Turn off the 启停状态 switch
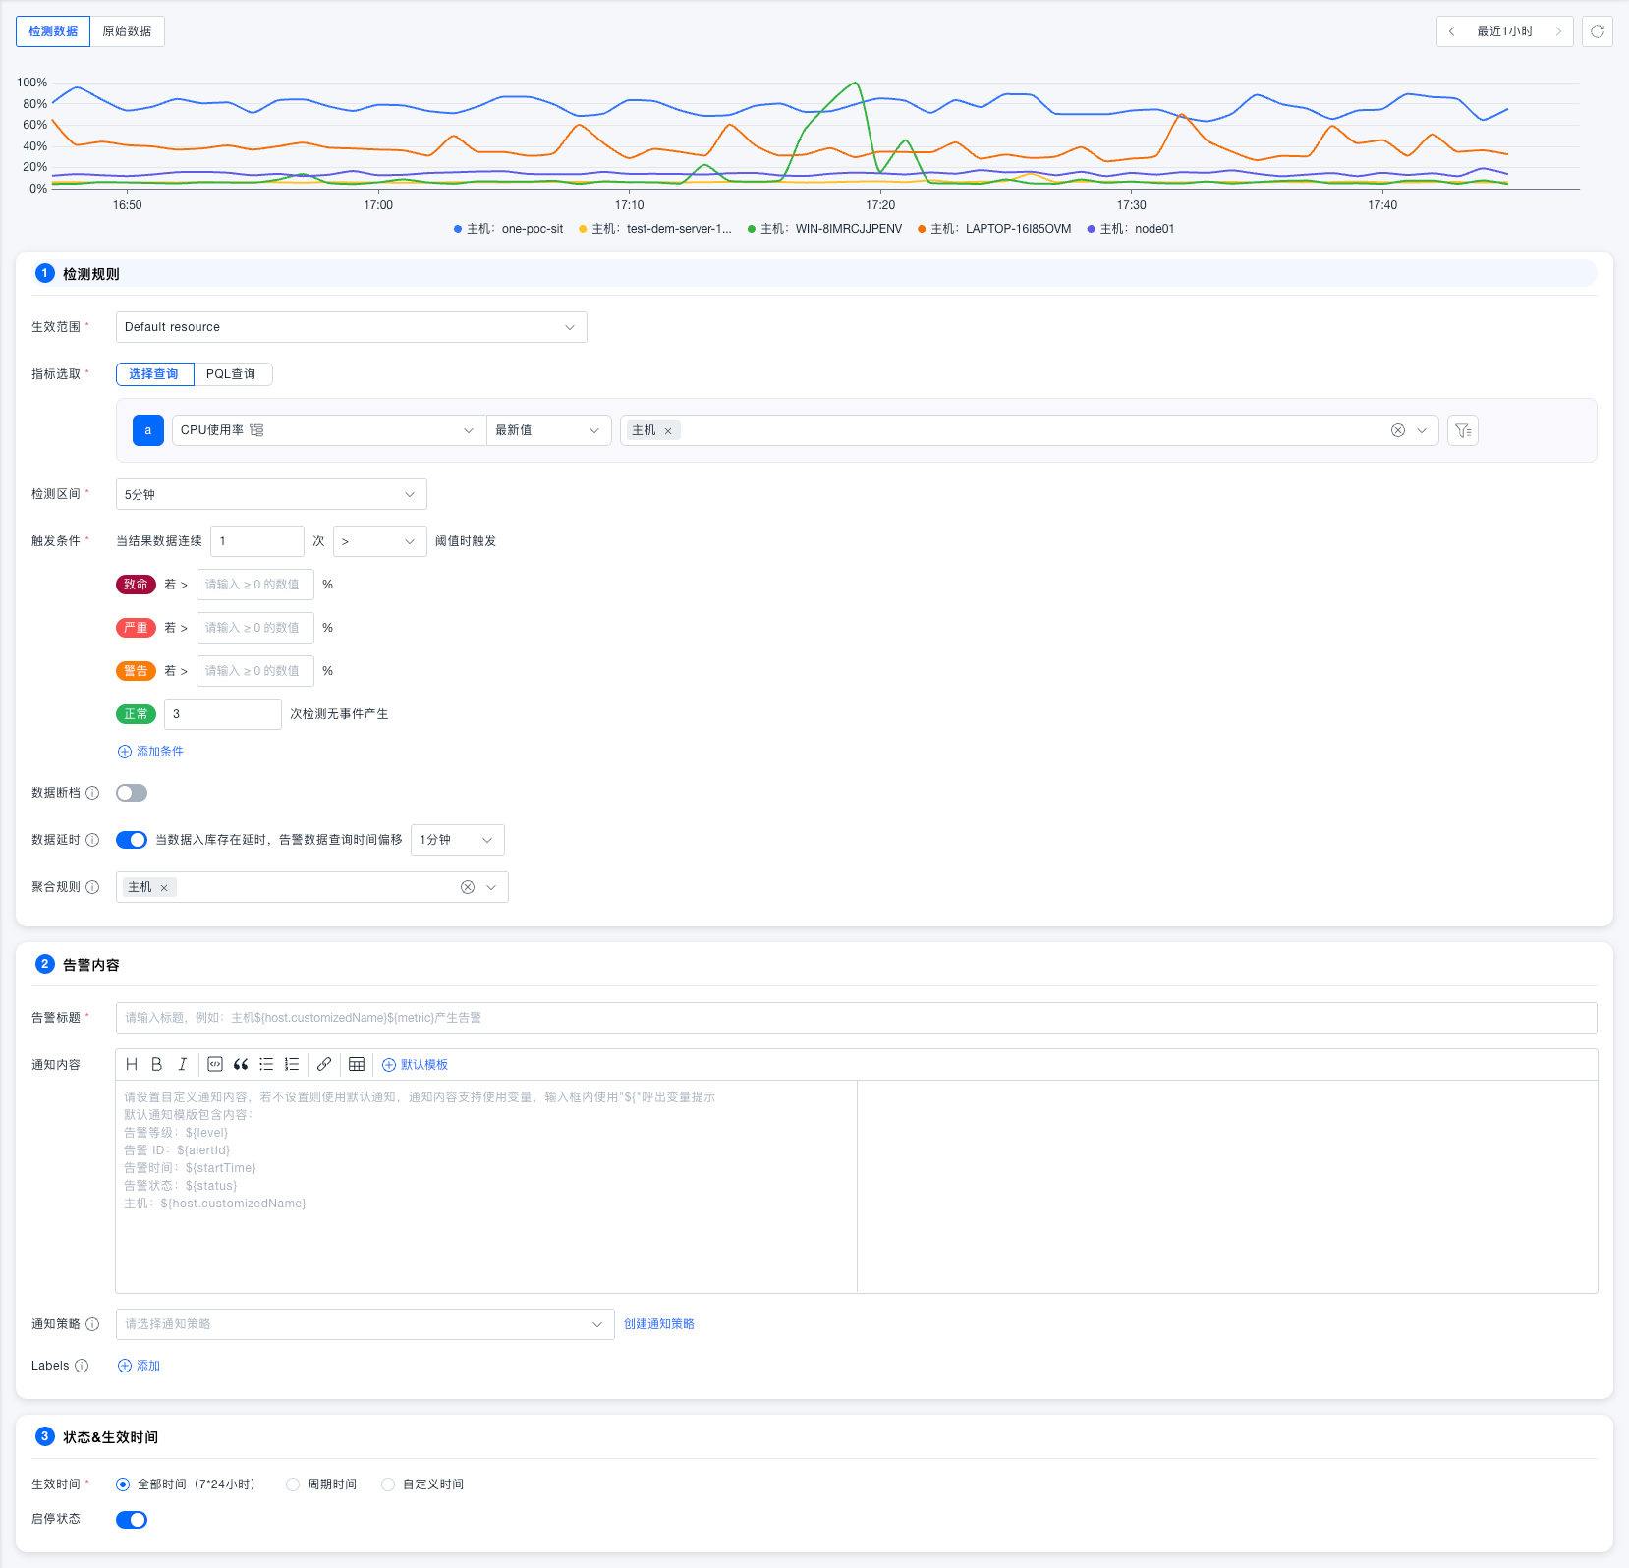This screenshot has width=1629, height=1568. 132,1520
